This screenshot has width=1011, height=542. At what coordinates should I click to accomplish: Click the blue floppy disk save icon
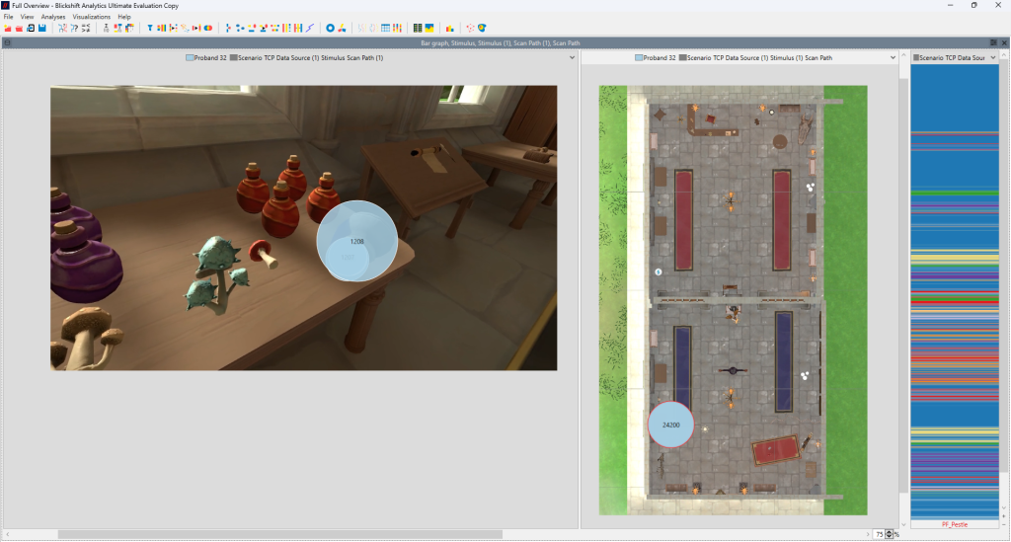coord(42,28)
